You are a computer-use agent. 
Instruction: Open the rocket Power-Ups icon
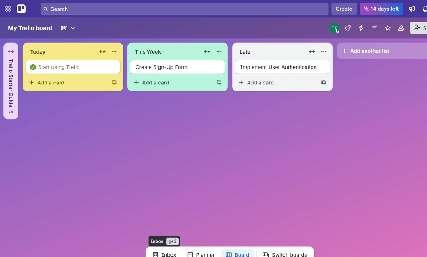pyautogui.click(x=348, y=28)
